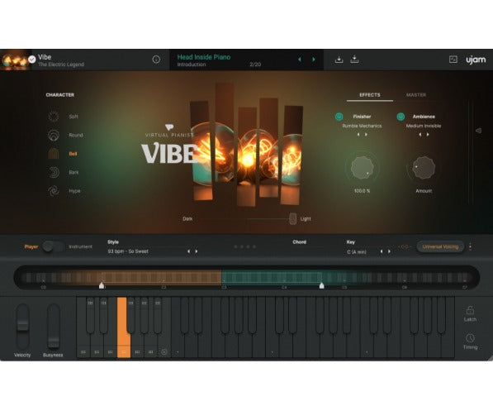
Task: Open the Vibe product thumbnail
Action: pyautogui.click(x=16, y=60)
